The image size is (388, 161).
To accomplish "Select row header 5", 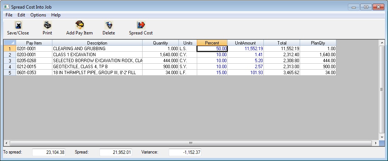I will (x=10, y=73).
